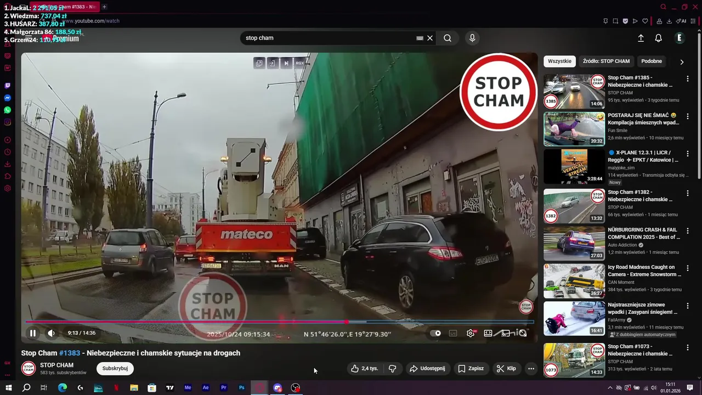Click the progress bar scrubber dot

pos(347,322)
